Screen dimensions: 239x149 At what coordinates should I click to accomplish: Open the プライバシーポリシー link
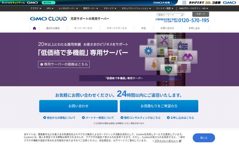tap(166, 141)
